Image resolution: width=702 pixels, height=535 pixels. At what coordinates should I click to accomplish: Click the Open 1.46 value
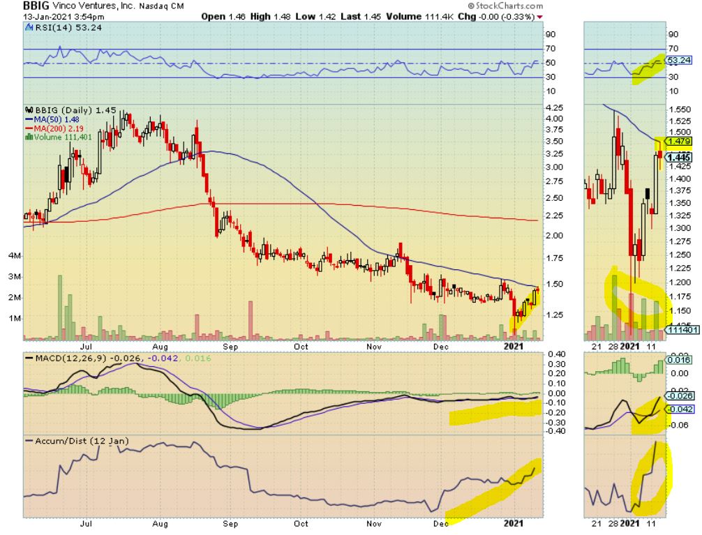pos(223,17)
